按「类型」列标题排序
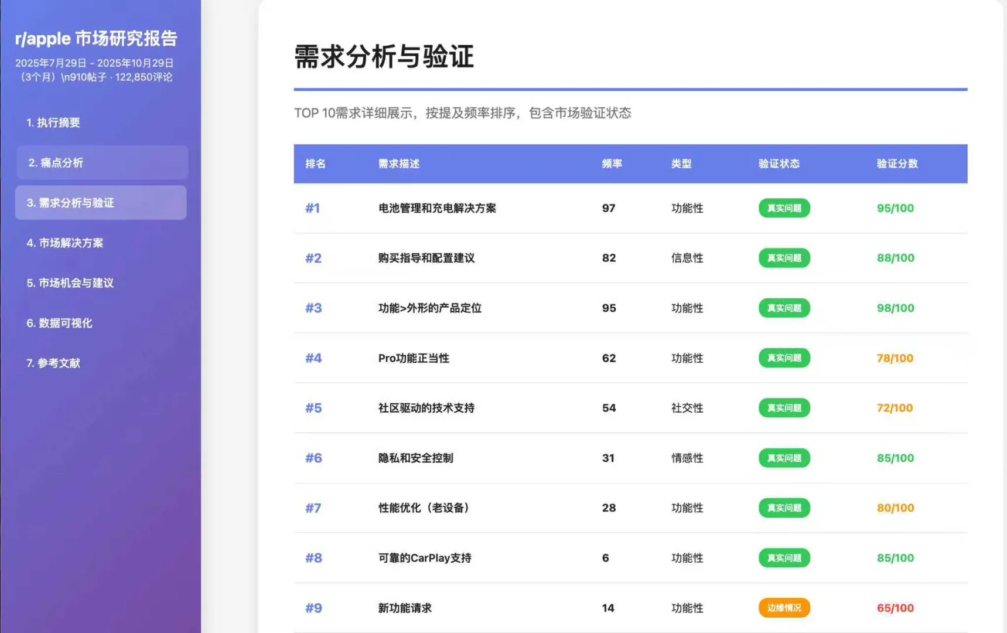The width and height of the screenshot is (1007, 633). coord(681,164)
